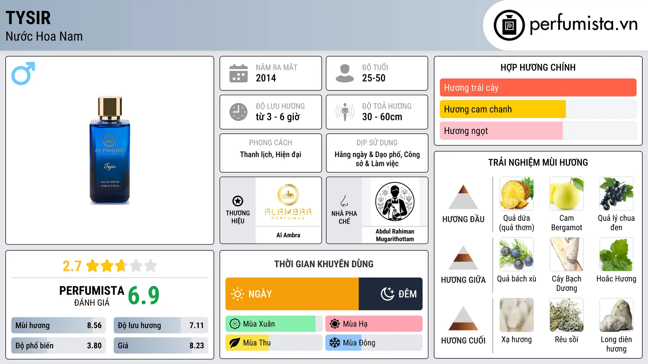Viewport: 648px width, 364px height.
Task: Click the Hương trái cây accord bar
Action: click(x=538, y=88)
